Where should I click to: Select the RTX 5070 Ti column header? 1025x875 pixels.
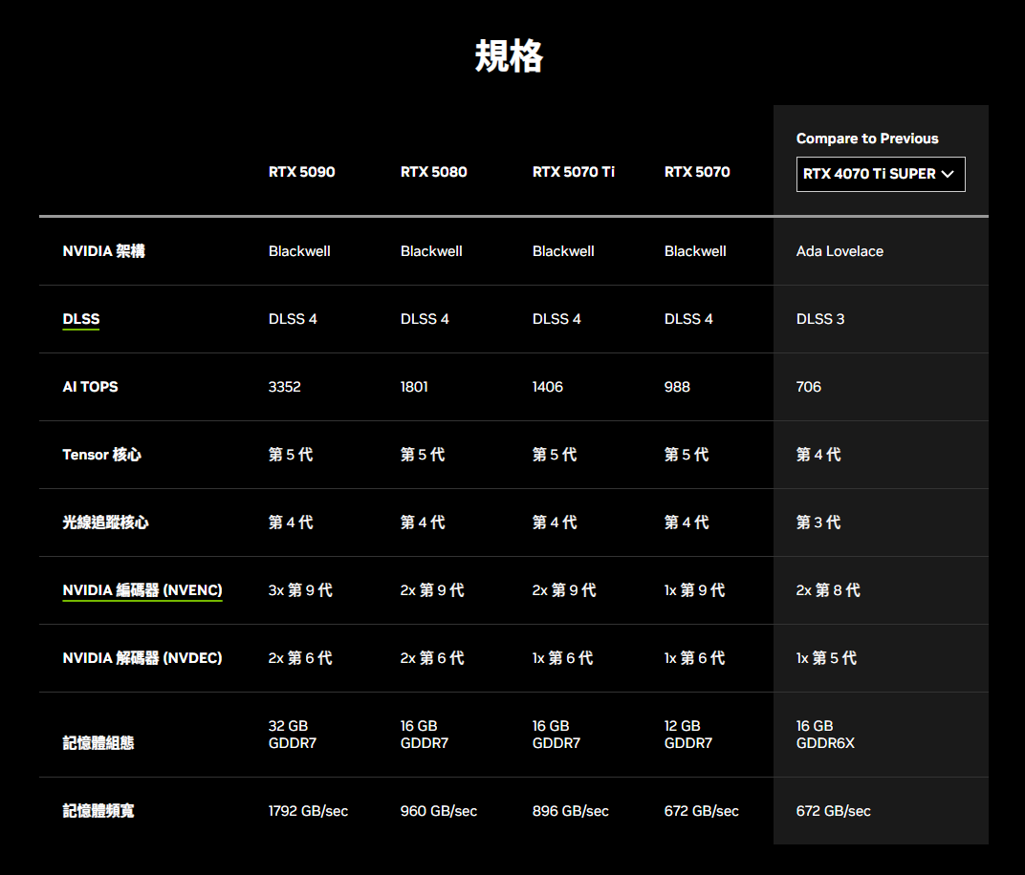(x=574, y=172)
